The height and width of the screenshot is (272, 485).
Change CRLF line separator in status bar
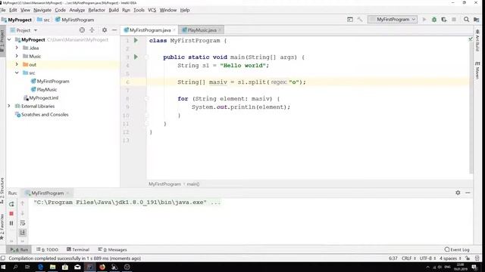408,258
